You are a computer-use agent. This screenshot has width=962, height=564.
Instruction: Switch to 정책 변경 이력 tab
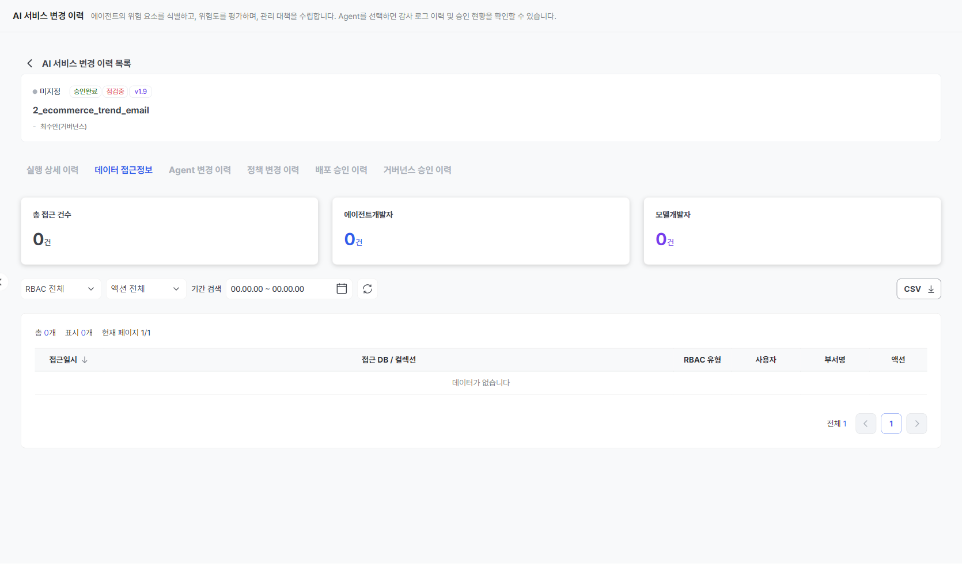(x=273, y=170)
